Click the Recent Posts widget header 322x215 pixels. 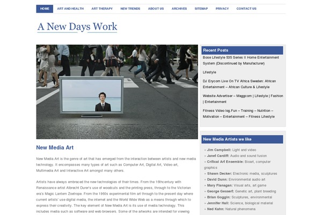[x=243, y=51]
